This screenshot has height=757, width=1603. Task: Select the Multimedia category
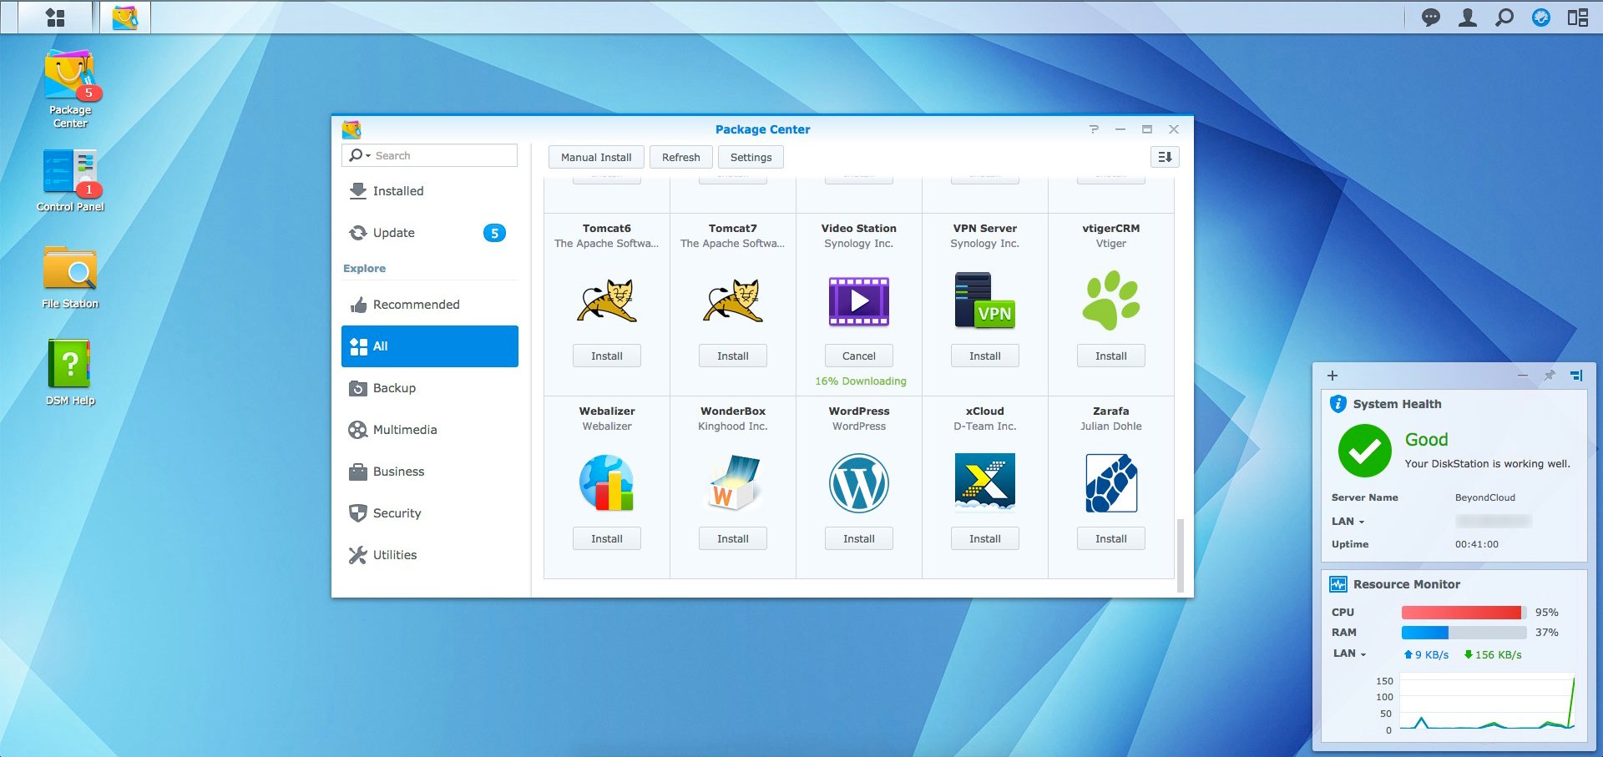click(430, 430)
